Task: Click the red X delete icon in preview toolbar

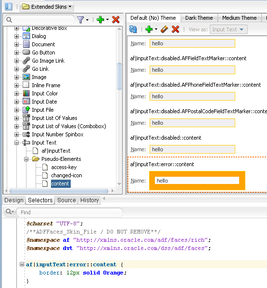Action: pyautogui.click(x=175, y=29)
